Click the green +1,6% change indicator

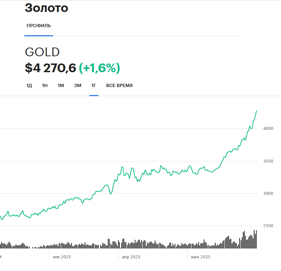[99, 68]
